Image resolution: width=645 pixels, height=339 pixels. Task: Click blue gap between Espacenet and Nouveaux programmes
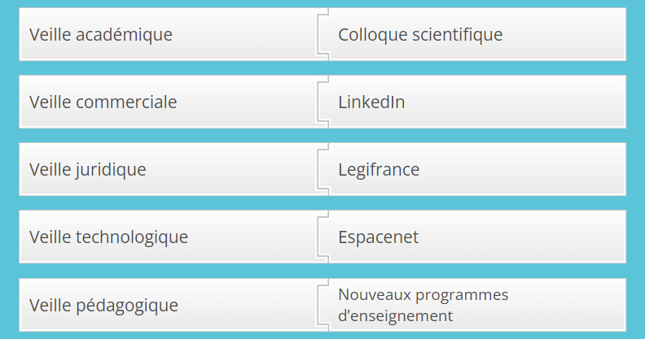(x=476, y=271)
